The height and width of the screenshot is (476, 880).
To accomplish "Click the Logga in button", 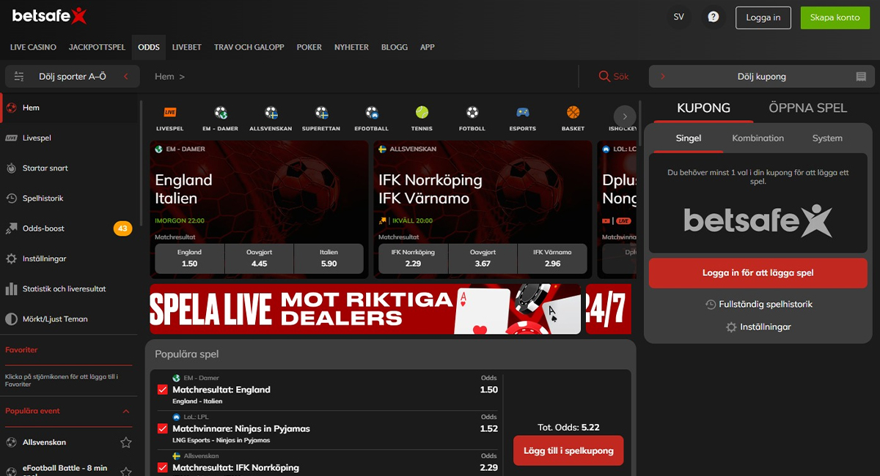I will (x=763, y=18).
